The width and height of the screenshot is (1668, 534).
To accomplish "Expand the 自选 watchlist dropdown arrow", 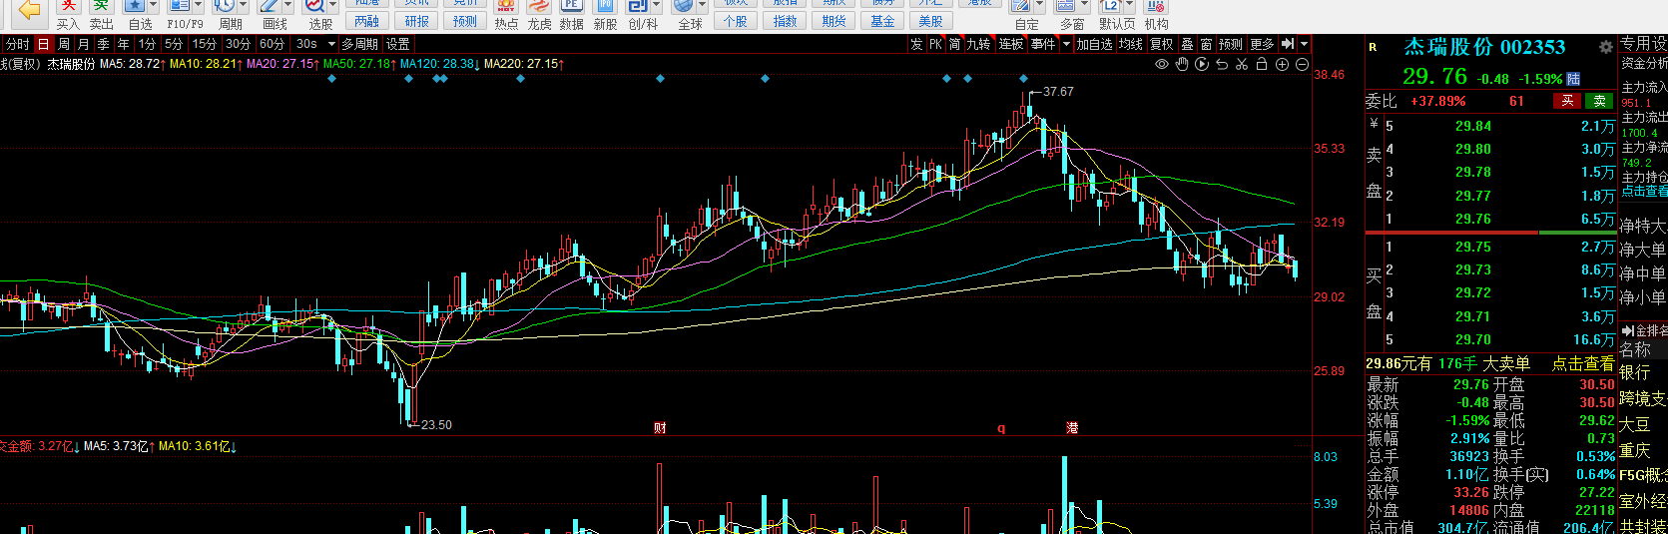I will pyautogui.click(x=153, y=7).
